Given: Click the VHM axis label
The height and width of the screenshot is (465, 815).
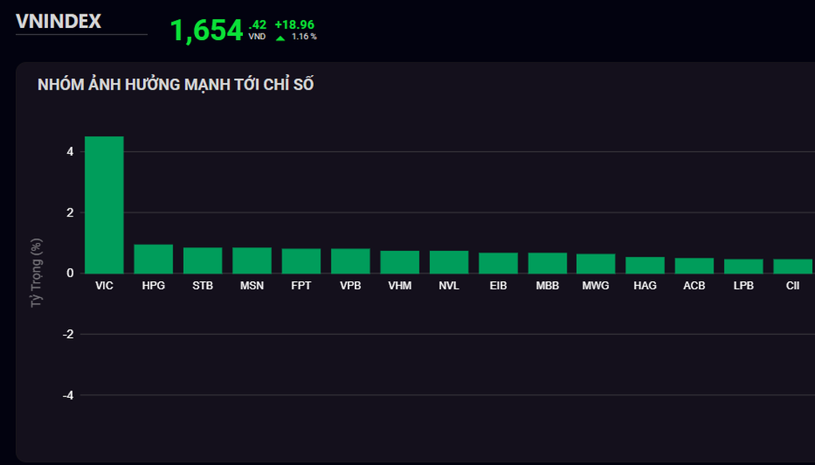Looking at the screenshot, I should click(x=400, y=285).
